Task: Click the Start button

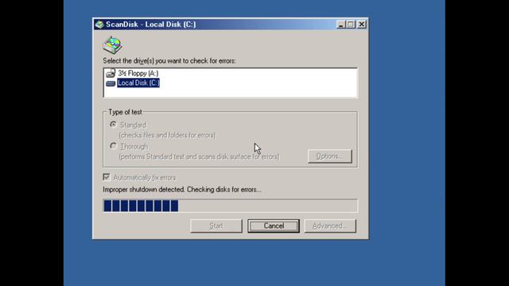Action: (x=216, y=226)
